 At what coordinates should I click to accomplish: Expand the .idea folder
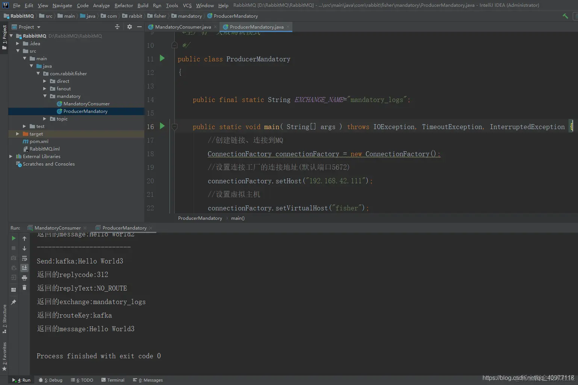tap(17, 43)
